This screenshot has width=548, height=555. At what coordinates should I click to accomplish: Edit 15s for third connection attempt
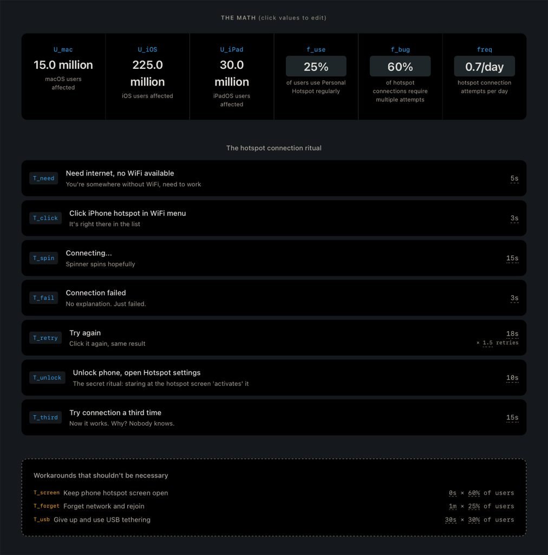pyautogui.click(x=512, y=417)
